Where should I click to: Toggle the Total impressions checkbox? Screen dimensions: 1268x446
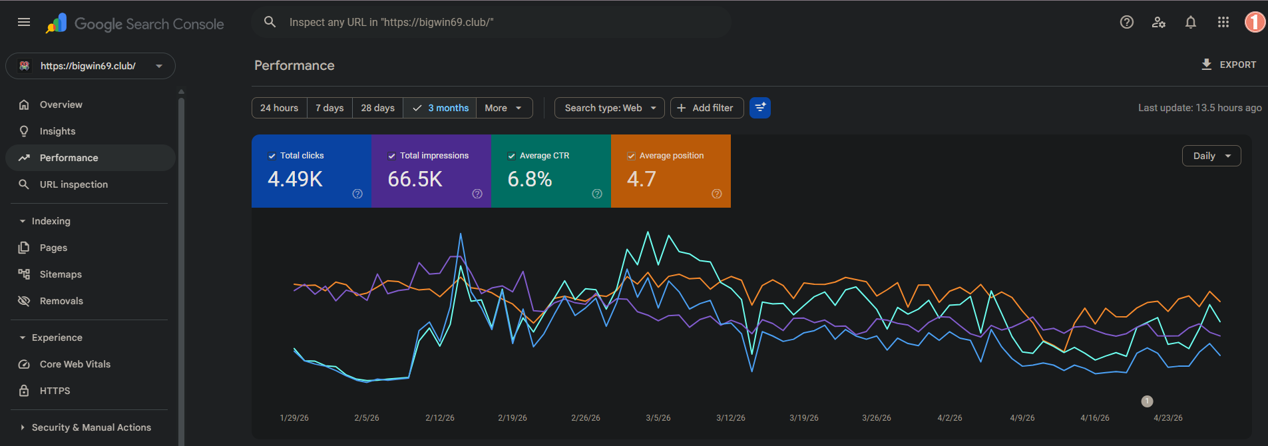click(x=391, y=156)
